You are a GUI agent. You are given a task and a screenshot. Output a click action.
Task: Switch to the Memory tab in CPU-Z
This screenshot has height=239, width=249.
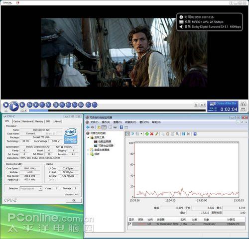point(39,121)
